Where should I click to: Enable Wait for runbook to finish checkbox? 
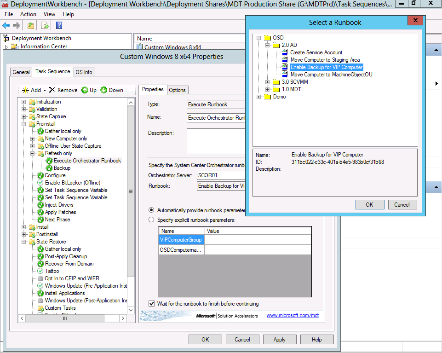[x=152, y=304]
